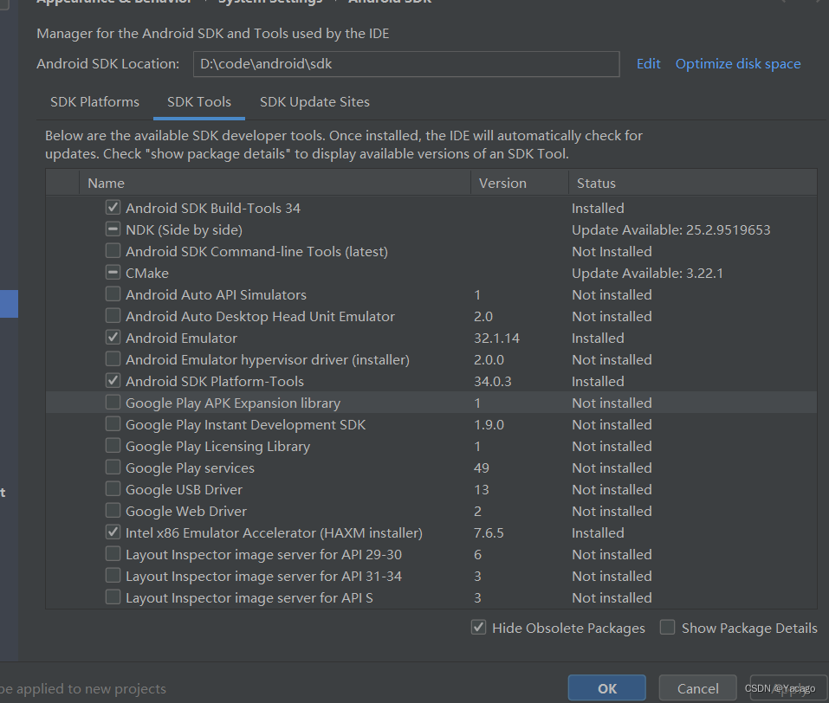829x703 pixels.
Task: Select Intel x86 Emulator Accelerator checkbox
Action: 113,532
